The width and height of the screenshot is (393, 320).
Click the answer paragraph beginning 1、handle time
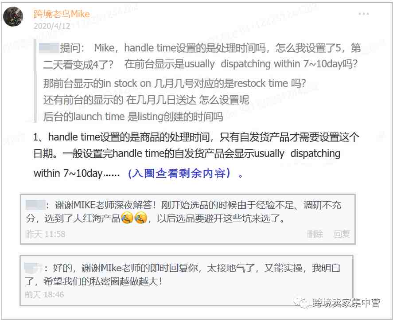pyautogui.click(x=196, y=155)
